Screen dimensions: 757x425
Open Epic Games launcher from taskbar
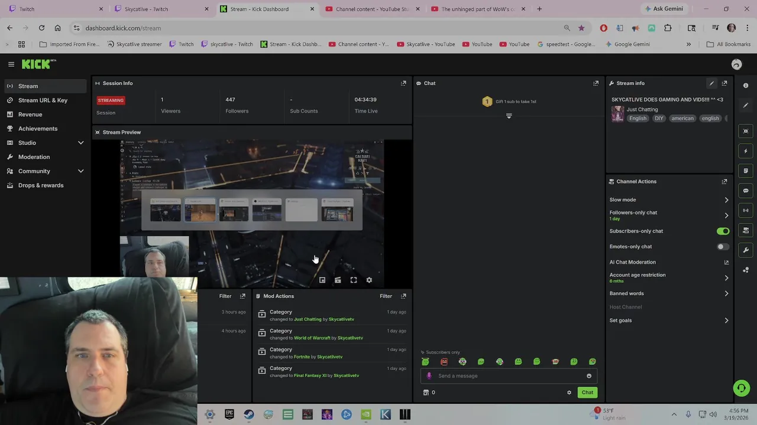[x=229, y=415]
